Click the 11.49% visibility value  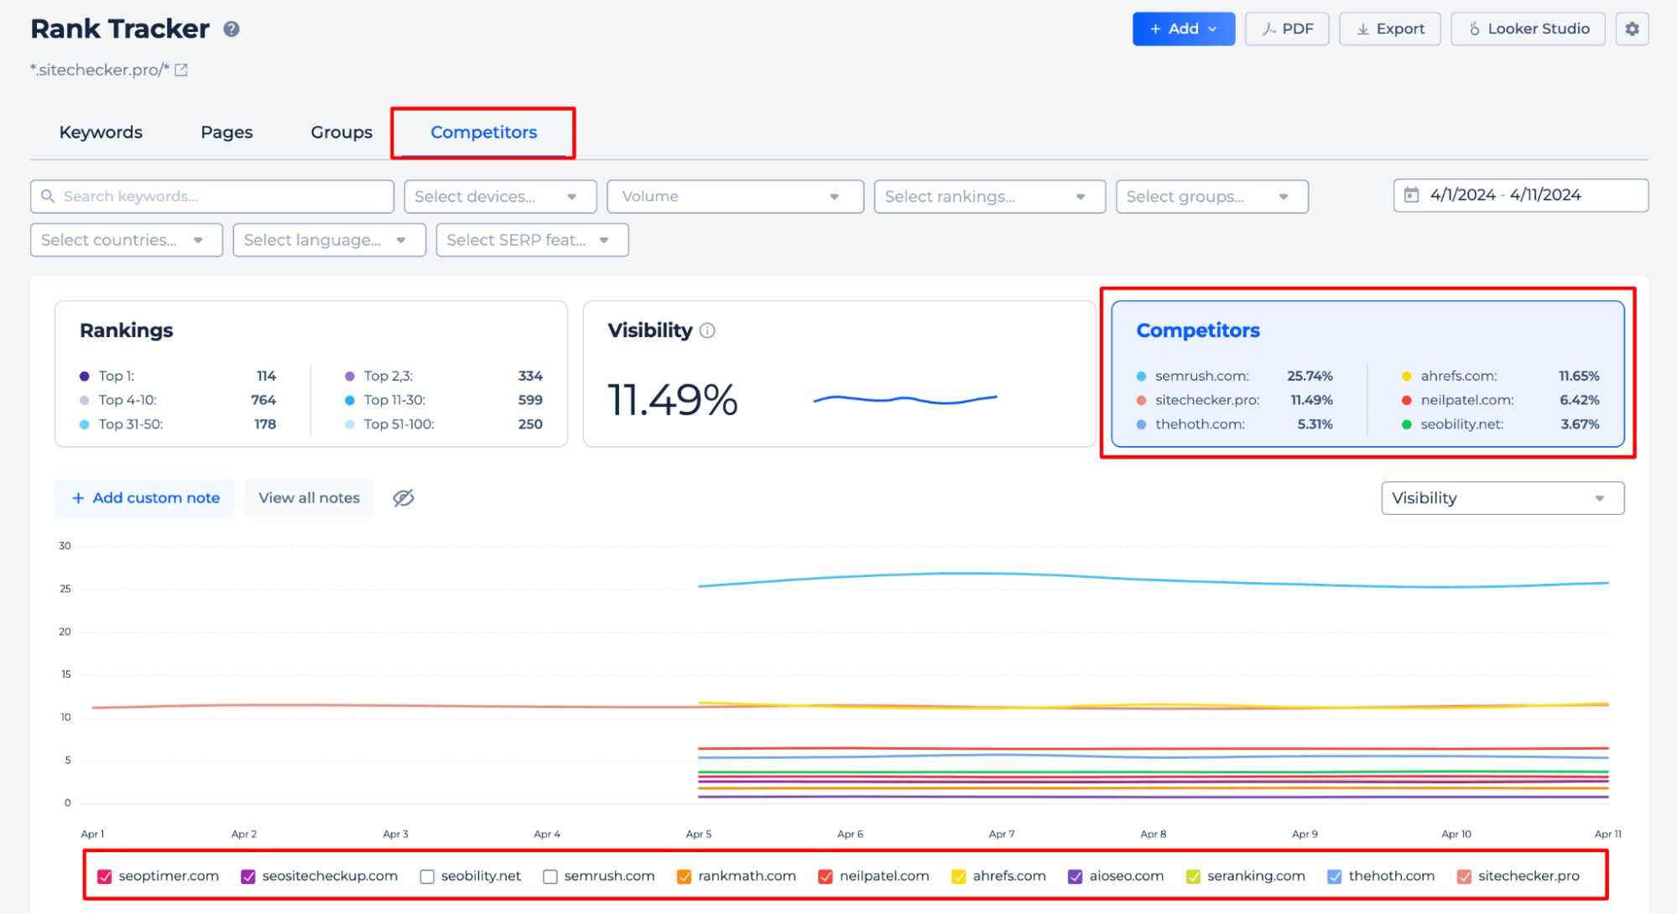click(673, 400)
